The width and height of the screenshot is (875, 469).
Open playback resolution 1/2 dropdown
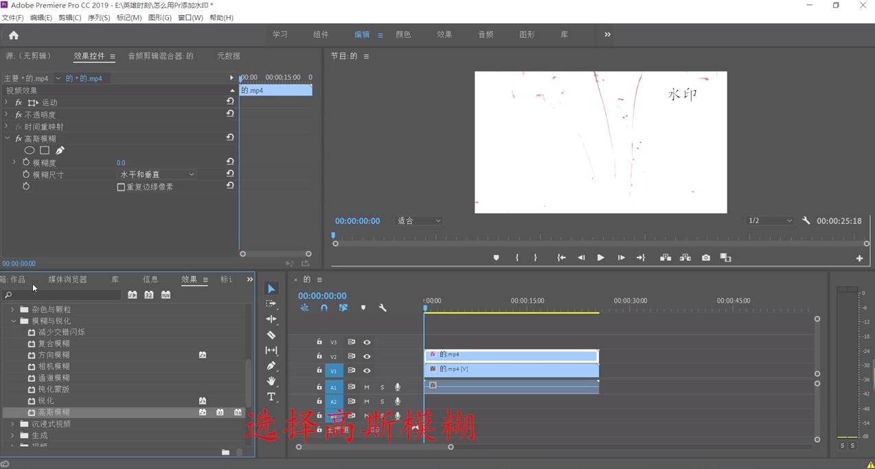click(x=770, y=221)
